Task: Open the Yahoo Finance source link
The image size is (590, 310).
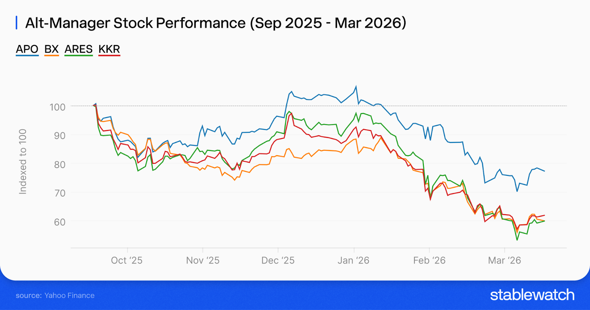Action: (x=69, y=296)
